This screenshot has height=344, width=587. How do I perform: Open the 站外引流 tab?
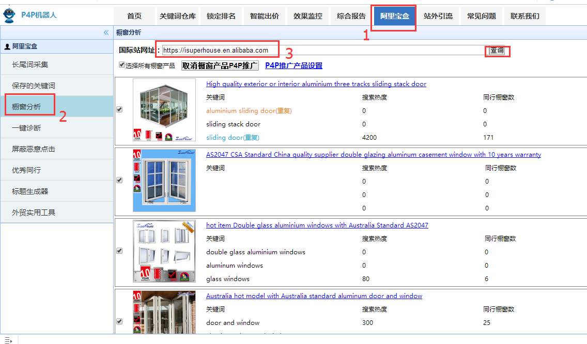pos(438,16)
